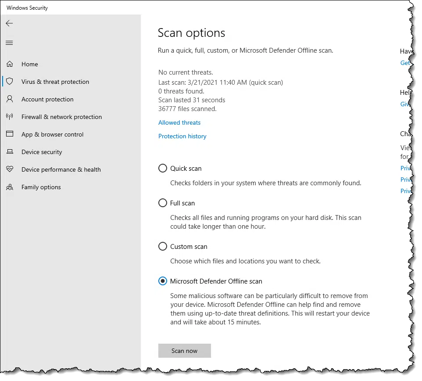Select the Full scan radio button
The width and height of the screenshot is (422, 381).
163,203
